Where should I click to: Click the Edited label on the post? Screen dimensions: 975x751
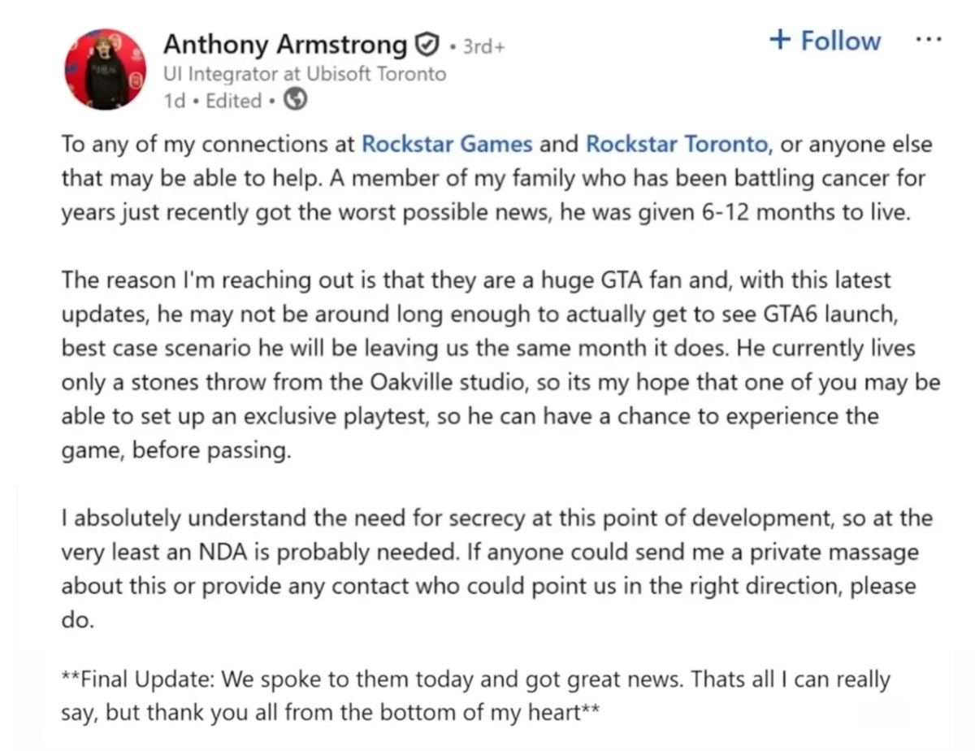pyautogui.click(x=233, y=100)
